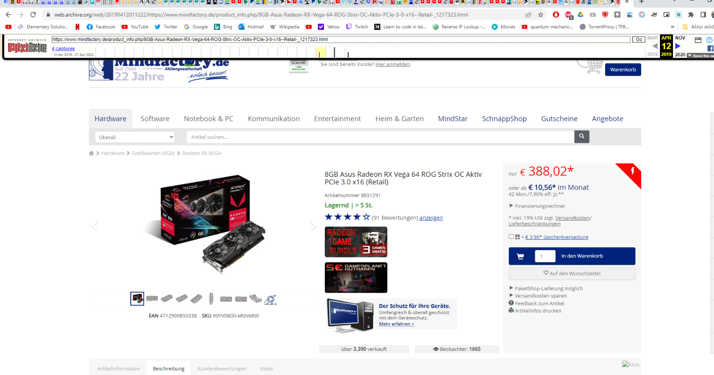Click the search magnifier button
The image size is (714, 375).
point(581,137)
